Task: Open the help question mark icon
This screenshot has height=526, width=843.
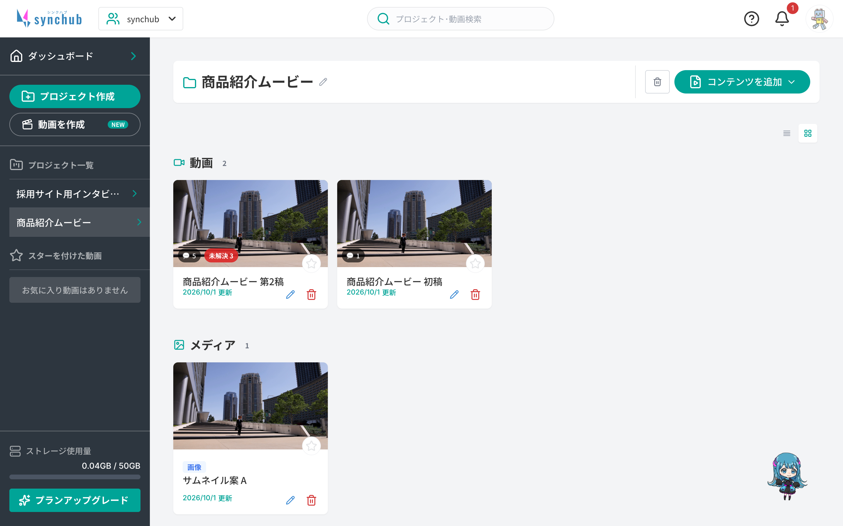Action: (x=751, y=19)
